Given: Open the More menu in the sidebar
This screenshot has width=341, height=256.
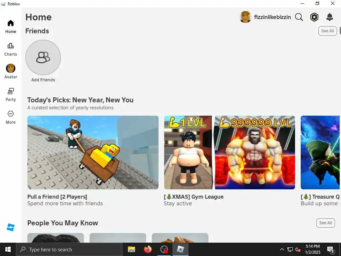Looking at the screenshot, I should 11,117.
